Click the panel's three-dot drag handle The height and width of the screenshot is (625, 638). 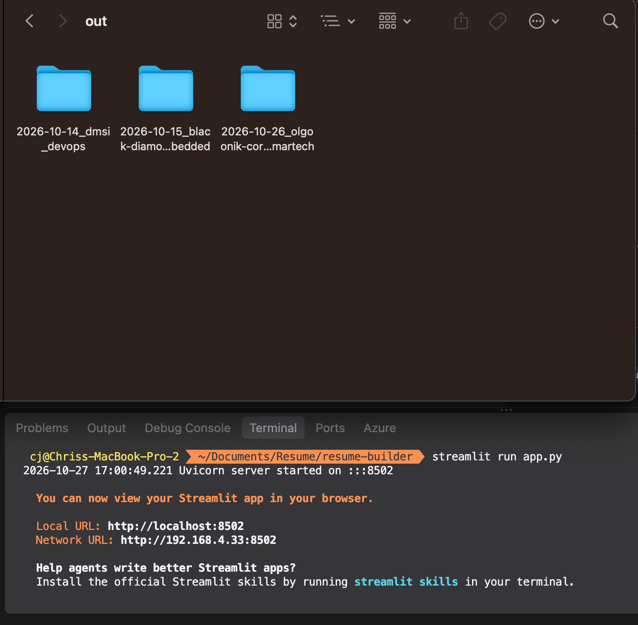506,410
